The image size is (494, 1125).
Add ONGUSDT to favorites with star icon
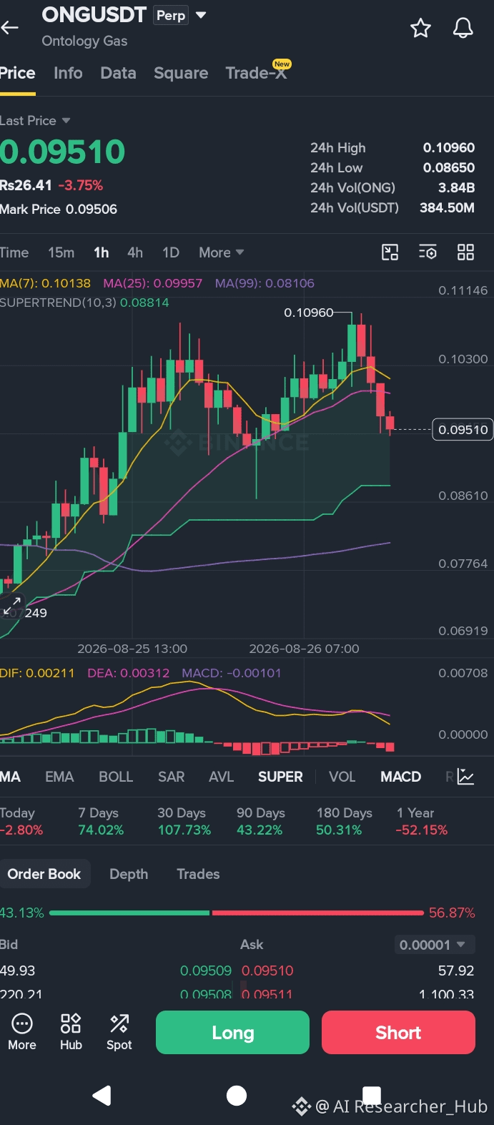coord(420,28)
